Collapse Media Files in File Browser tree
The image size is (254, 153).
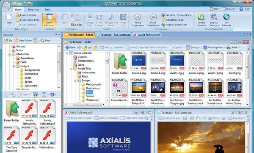pyautogui.click(x=71, y=69)
